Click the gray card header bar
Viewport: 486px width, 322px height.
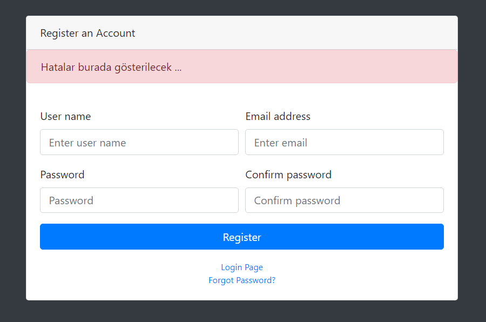[242, 32]
